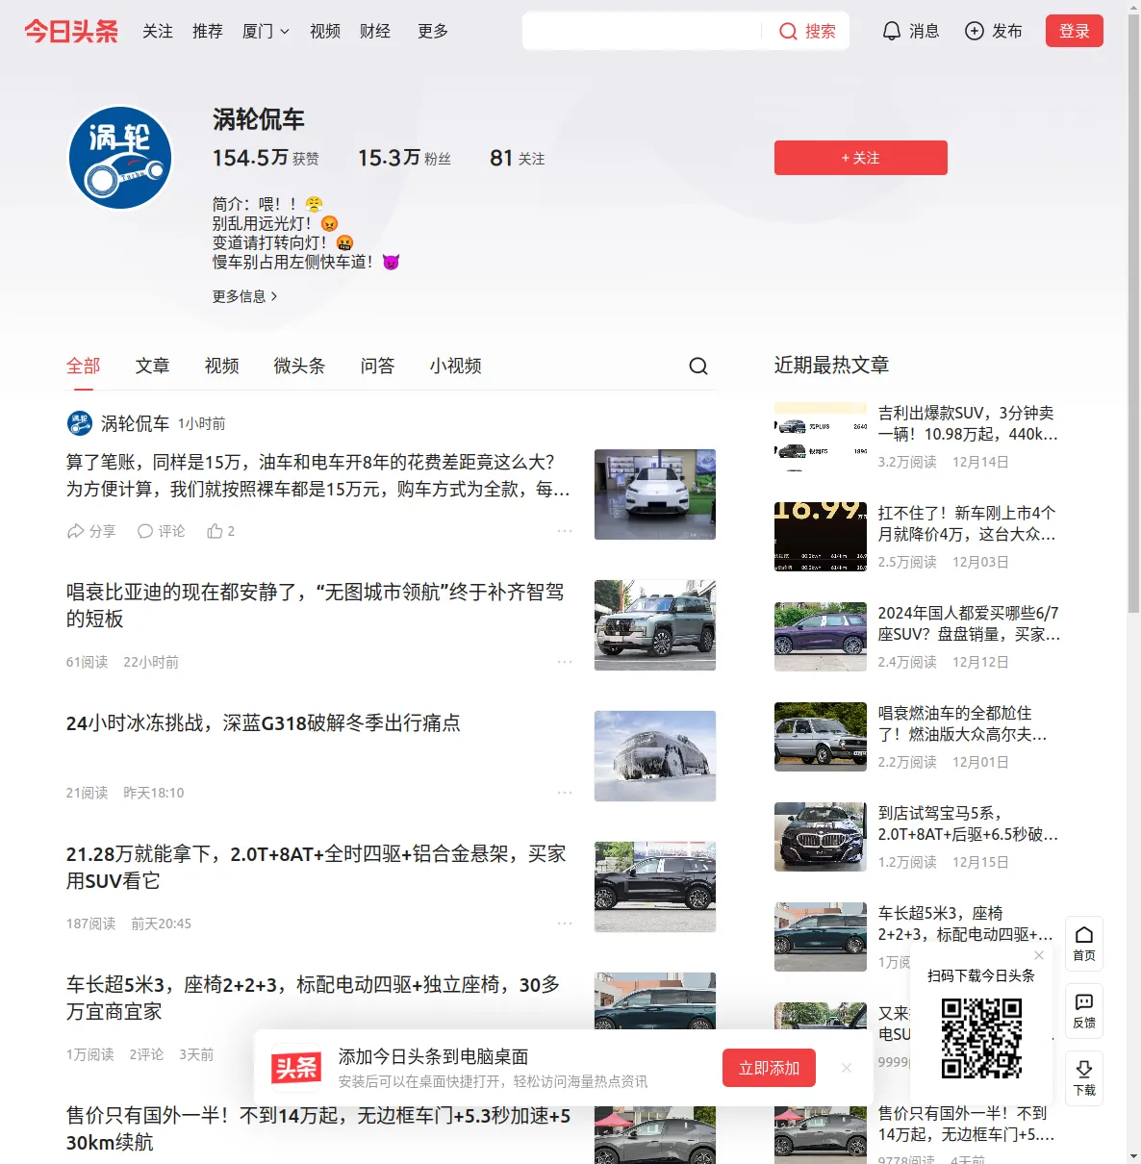Open 财经 in top navigation

(375, 31)
